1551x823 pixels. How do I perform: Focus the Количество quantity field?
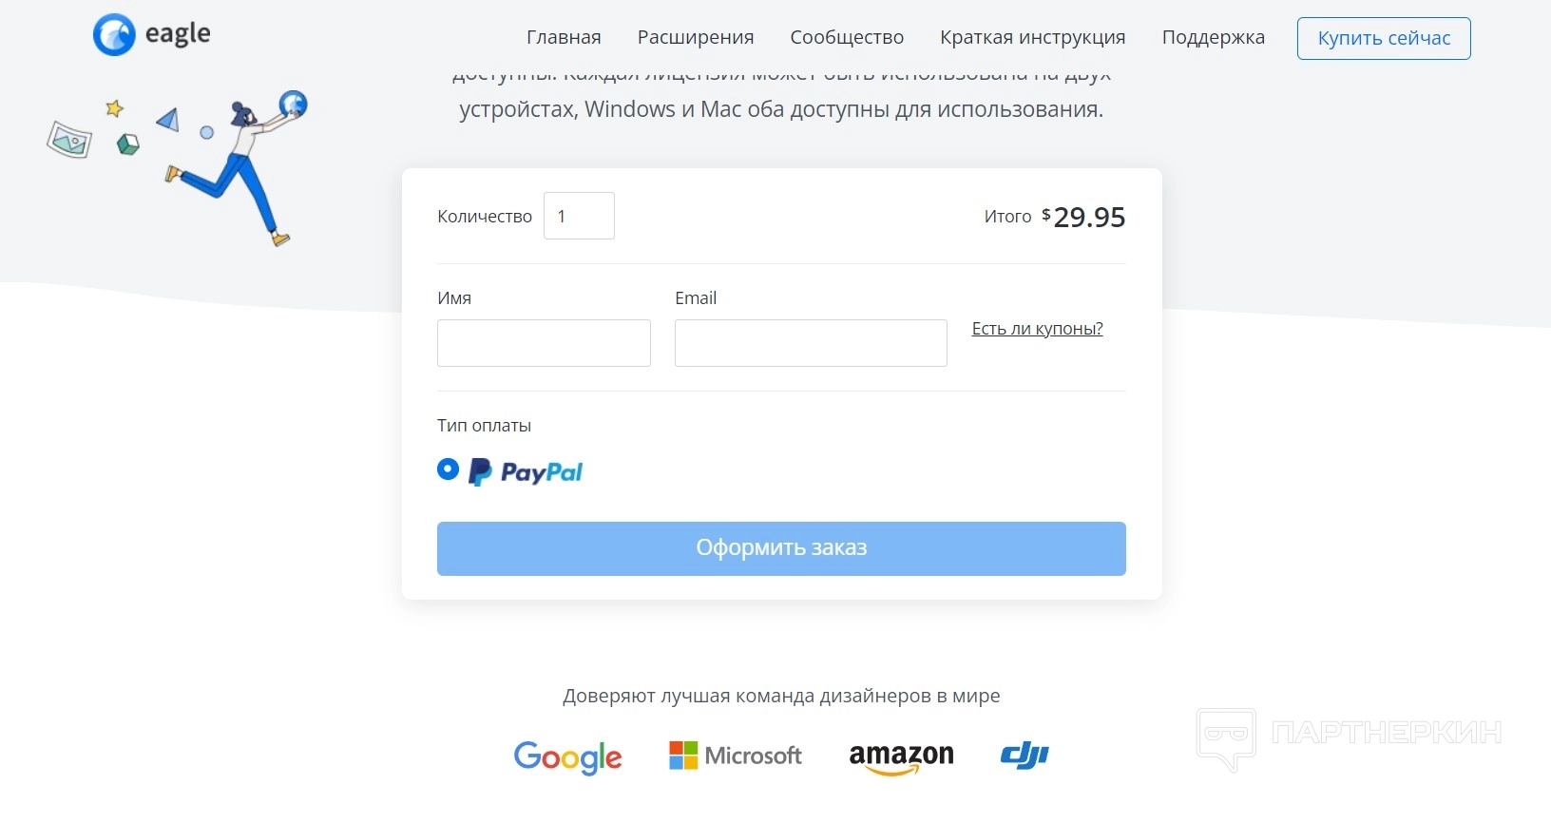579,216
